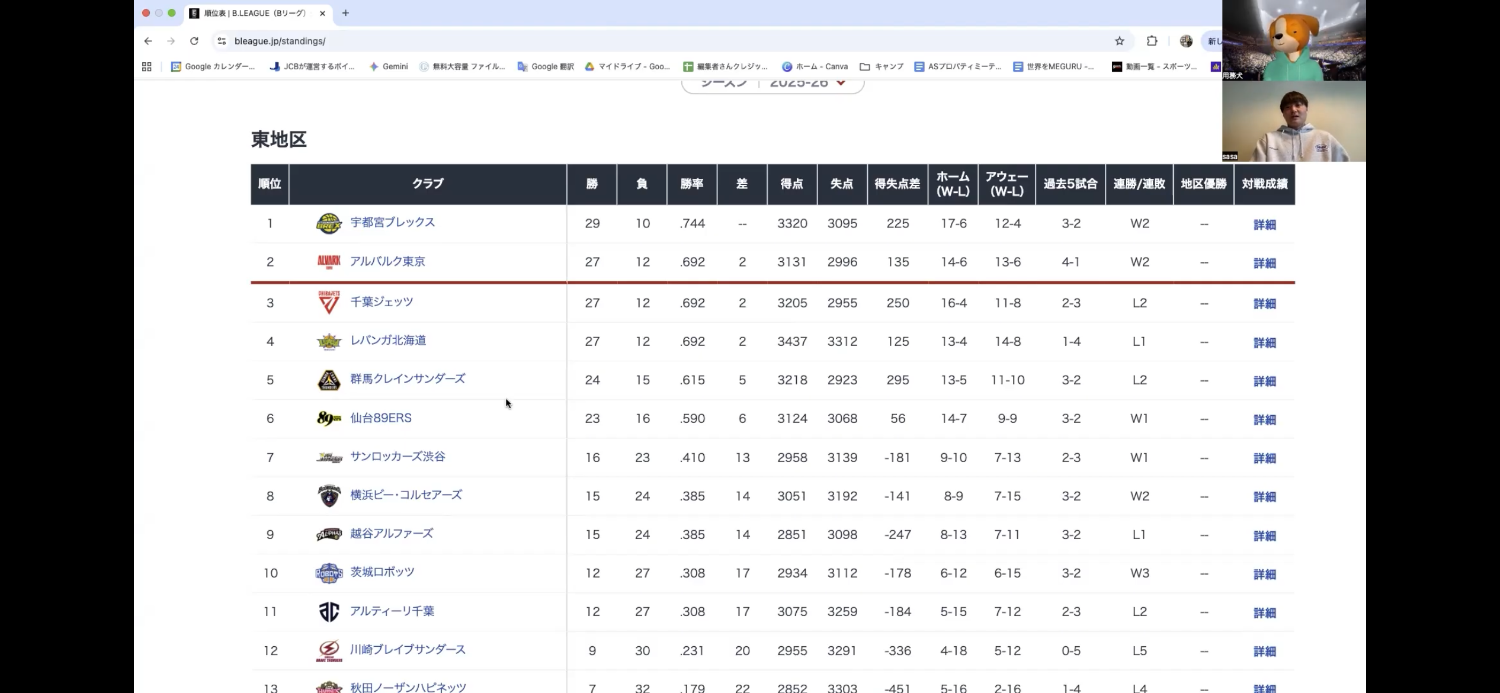Screen dimensions: 1500x693
Task: Click the back navigation arrow
Action: pos(148,41)
